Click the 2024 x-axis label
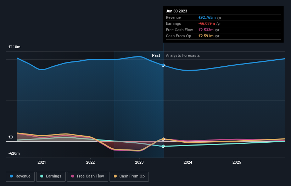291x186 pixels. (188, 162)
